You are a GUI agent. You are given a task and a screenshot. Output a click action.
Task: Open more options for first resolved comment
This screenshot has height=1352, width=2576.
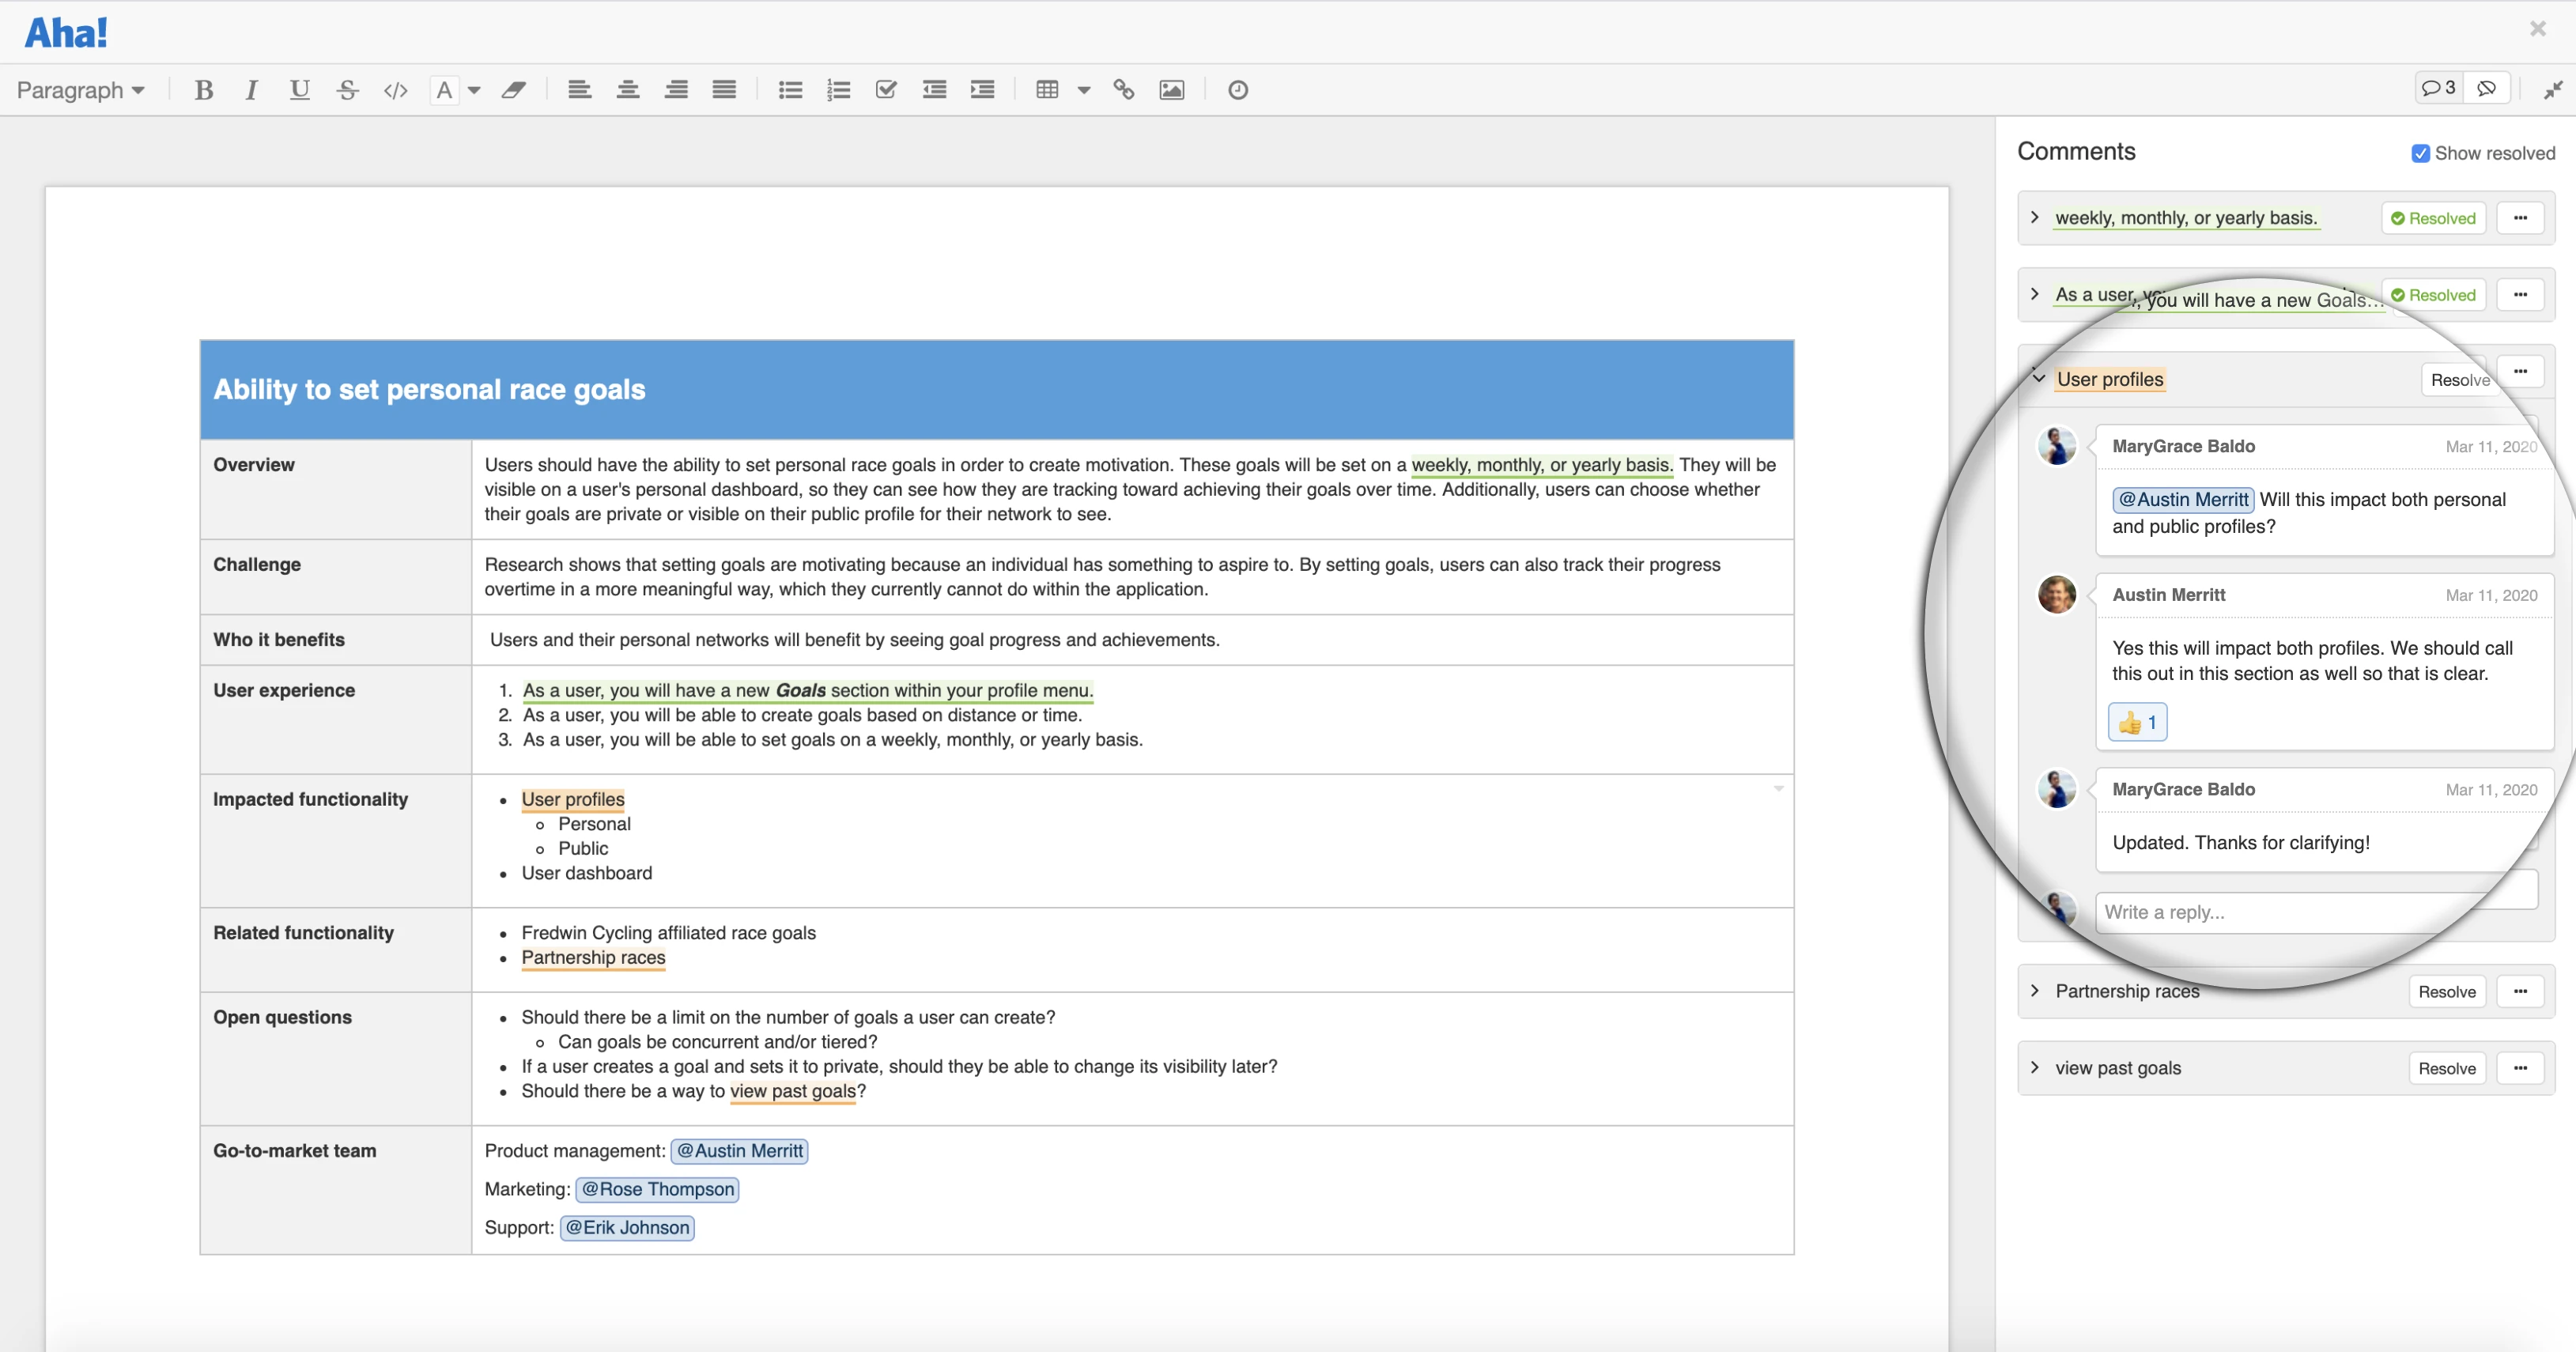tap(2520, 217)
